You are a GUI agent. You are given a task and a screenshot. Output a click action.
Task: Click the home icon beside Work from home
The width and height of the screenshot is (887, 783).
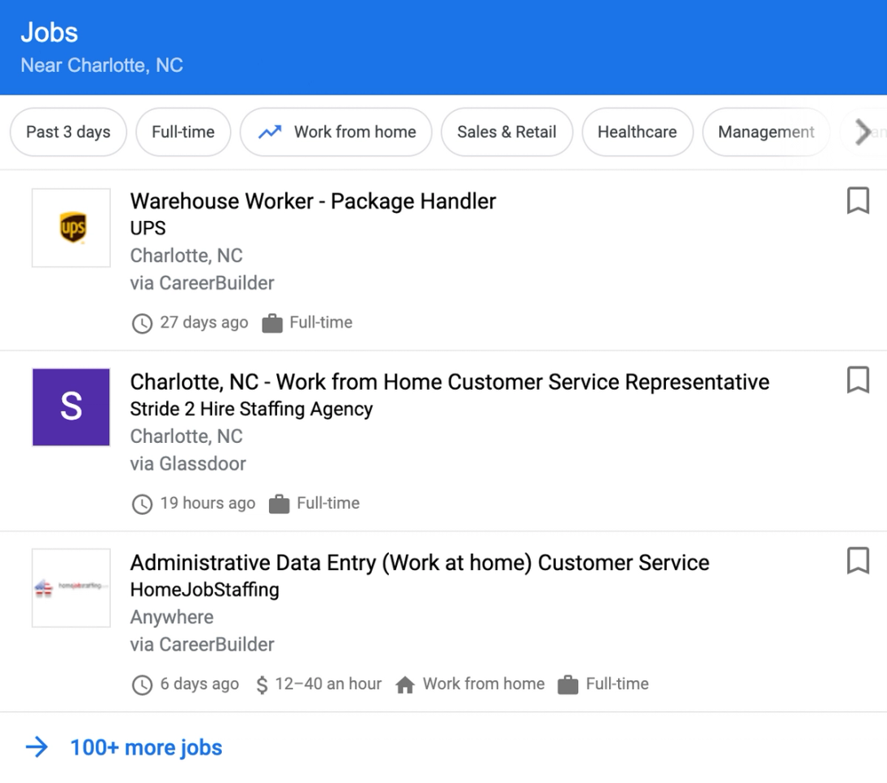[x=405, y=684]
